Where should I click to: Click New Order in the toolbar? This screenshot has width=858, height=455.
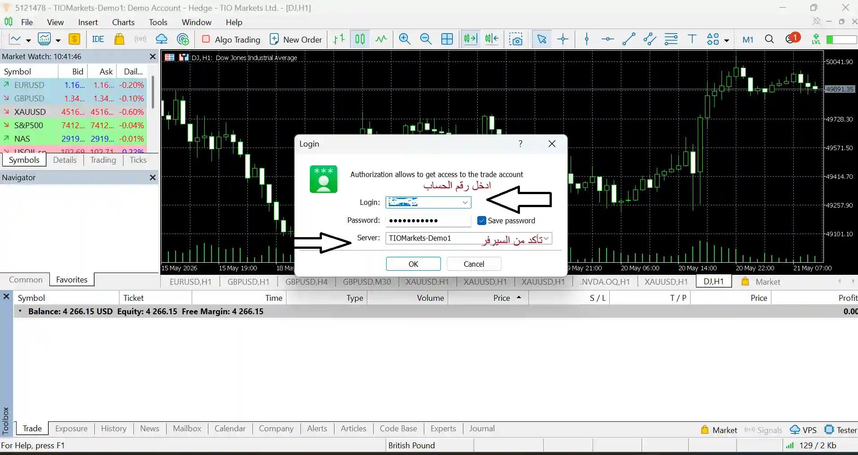pos(296,39)
